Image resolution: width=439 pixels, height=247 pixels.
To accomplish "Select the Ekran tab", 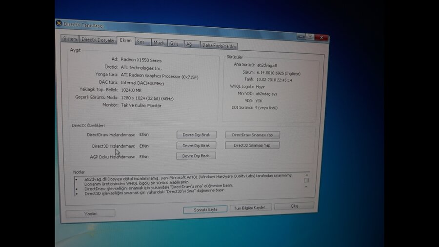I will [126, 40].
